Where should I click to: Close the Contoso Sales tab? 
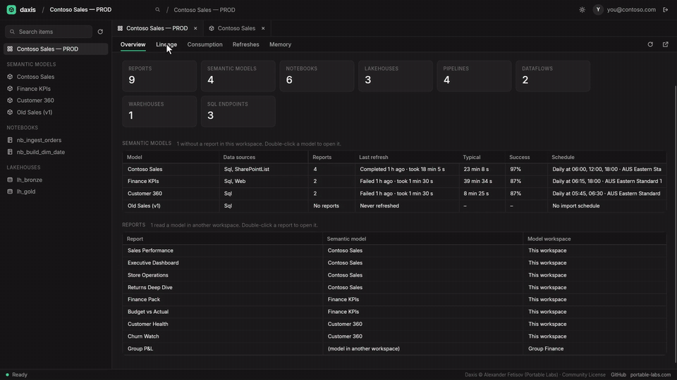tap(263, 28)
